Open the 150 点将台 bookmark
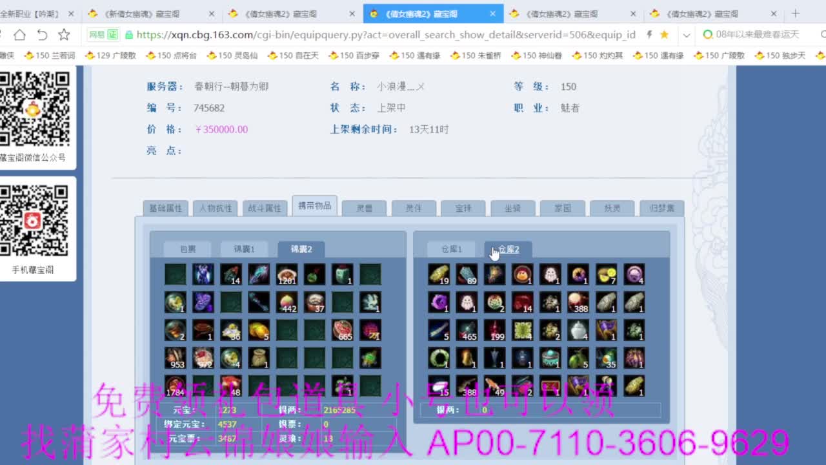This screenshot has height=465, width=826. [x=172, y=56]
